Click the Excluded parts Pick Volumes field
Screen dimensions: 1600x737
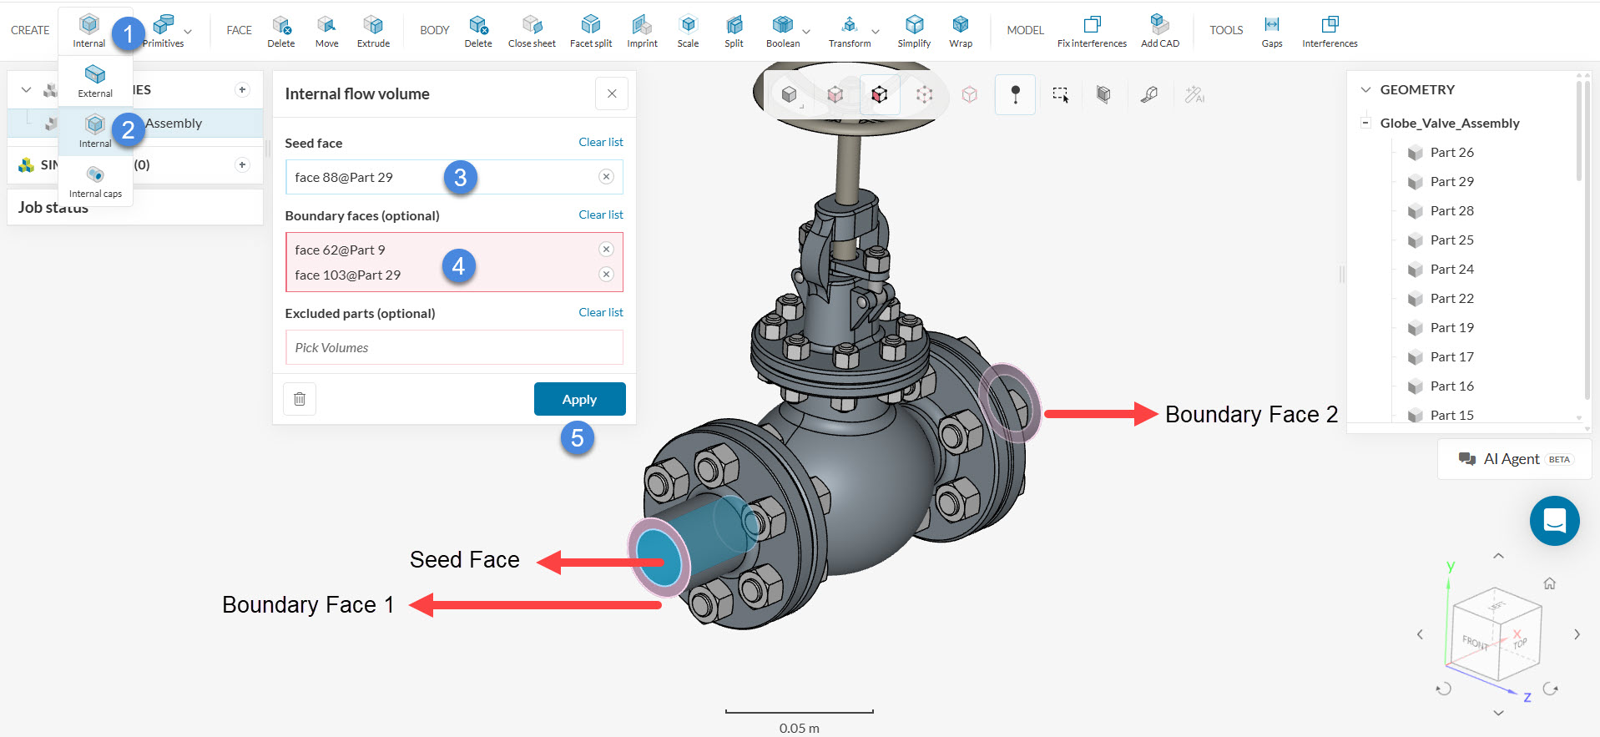coord(454,347)
